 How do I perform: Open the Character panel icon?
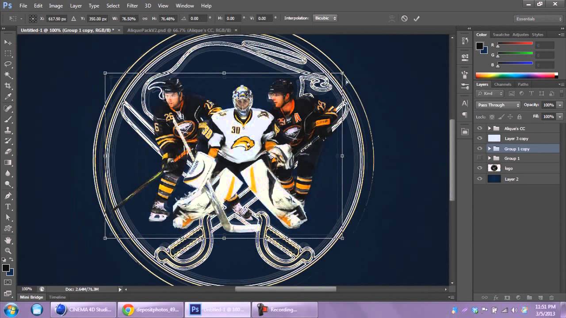[x=465, y=103]
